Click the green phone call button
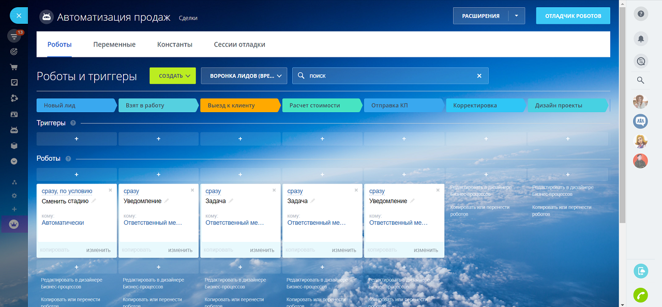Image resolution: width=662 pixels, height=307 pixels. tap(641, 295)
